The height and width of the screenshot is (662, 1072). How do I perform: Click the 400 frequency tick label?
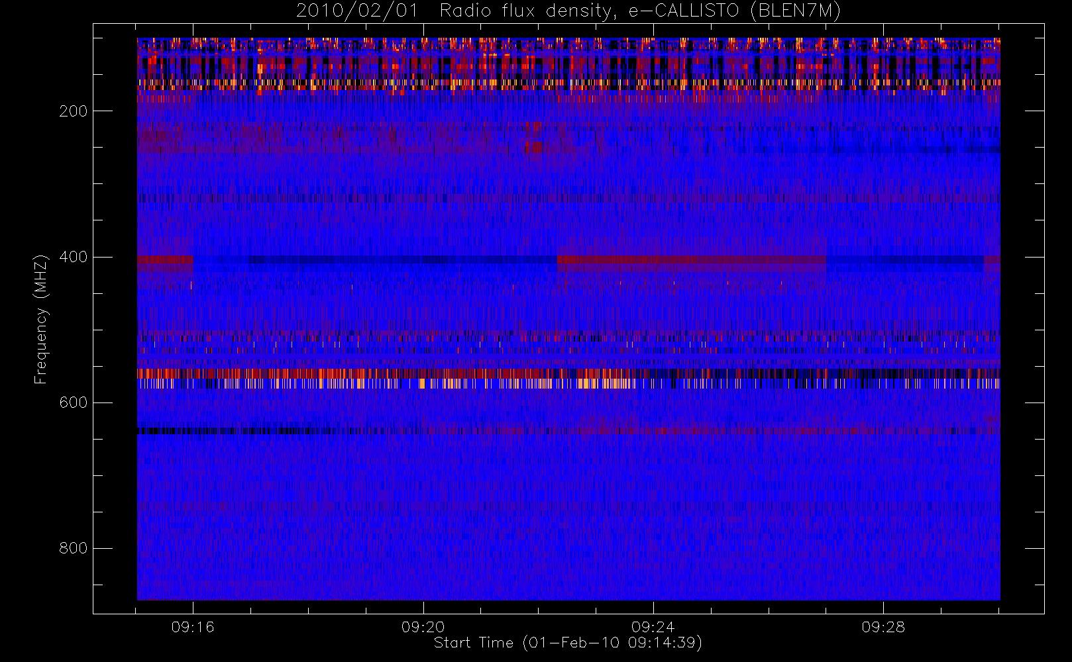(x=74, y=257)
